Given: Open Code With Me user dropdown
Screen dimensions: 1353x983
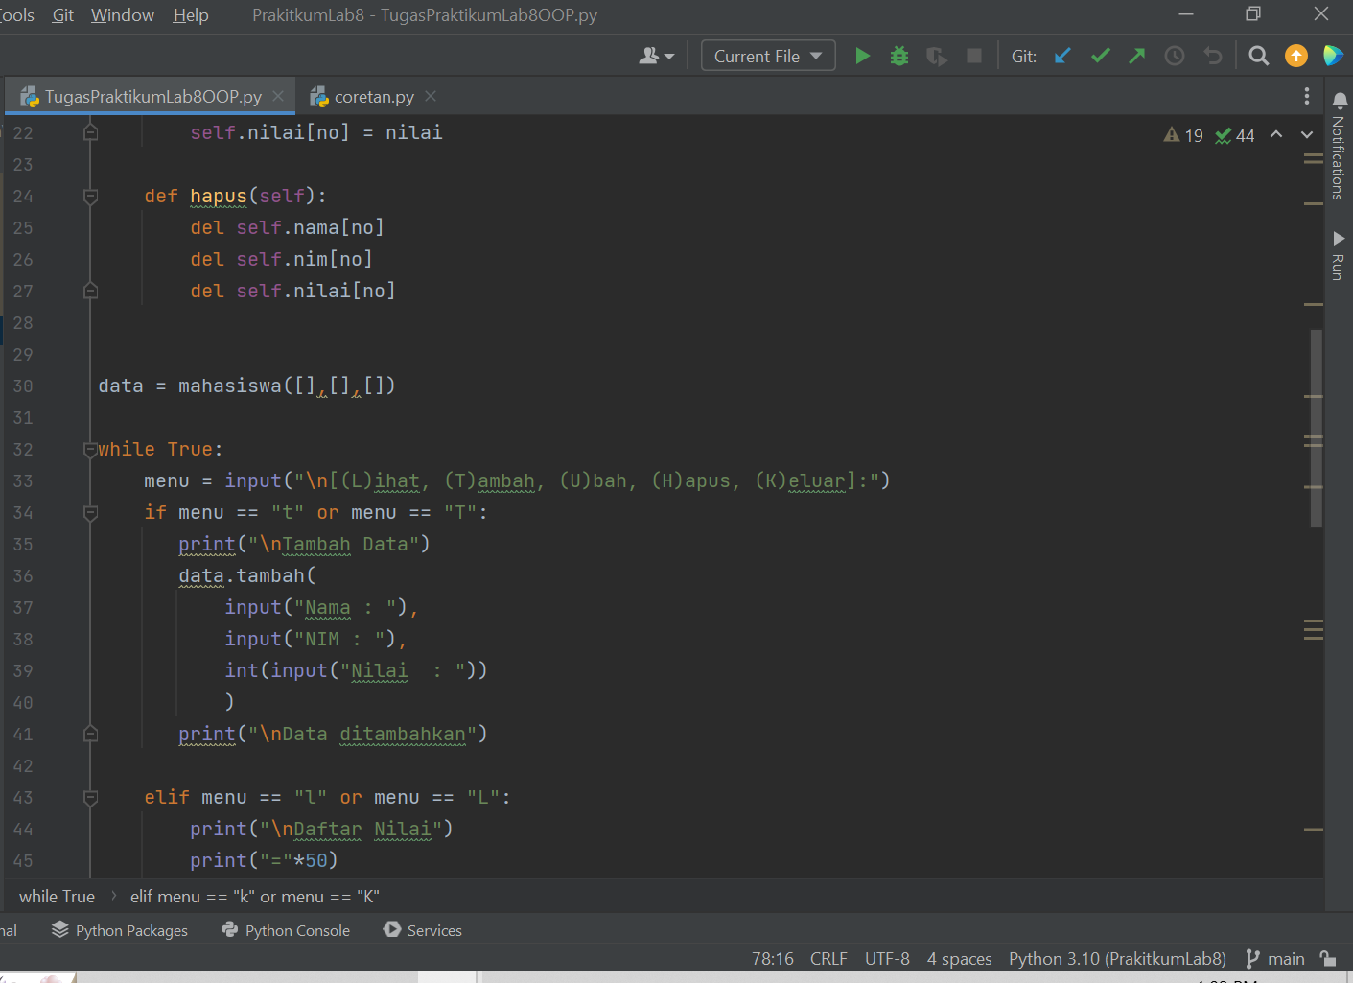Looking at the screenshot, I should [x=657, y=56].
